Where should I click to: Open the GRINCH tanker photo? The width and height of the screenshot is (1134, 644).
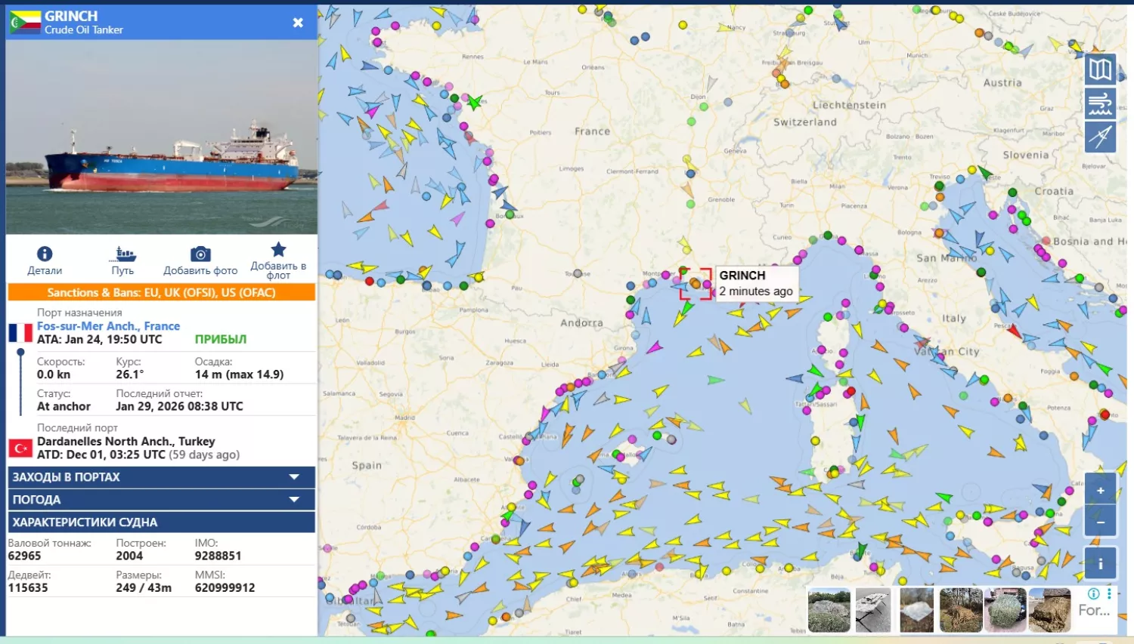click(x=161, y=137)
